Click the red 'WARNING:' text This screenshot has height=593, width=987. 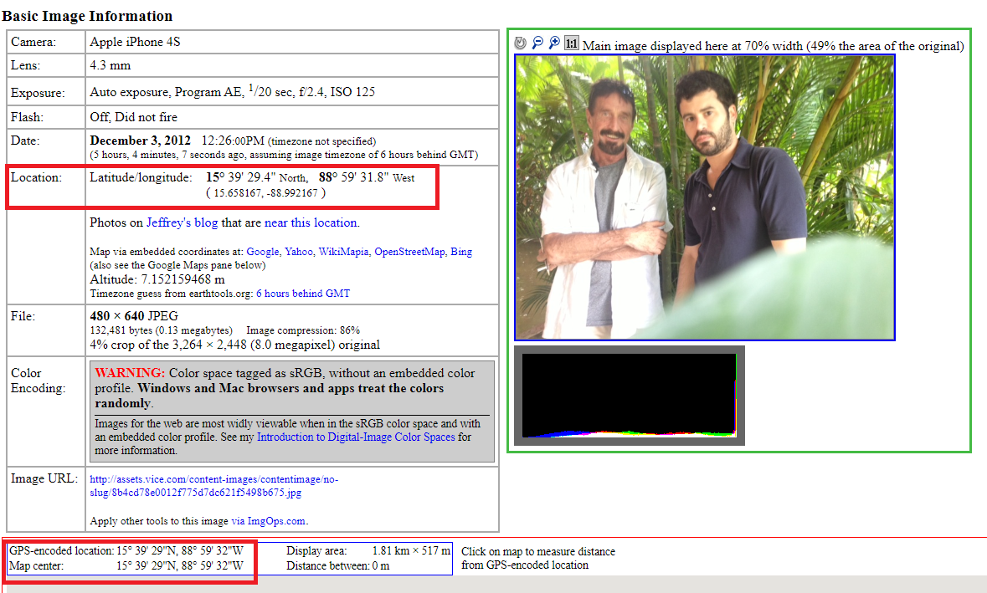pyautogui.click(x=130, y=373)
